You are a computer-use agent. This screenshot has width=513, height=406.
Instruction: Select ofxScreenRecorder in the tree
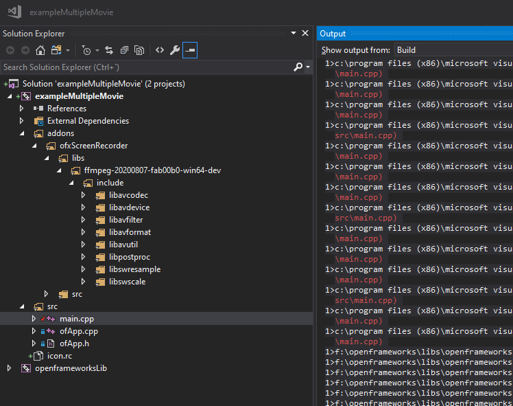pos(93,146)
